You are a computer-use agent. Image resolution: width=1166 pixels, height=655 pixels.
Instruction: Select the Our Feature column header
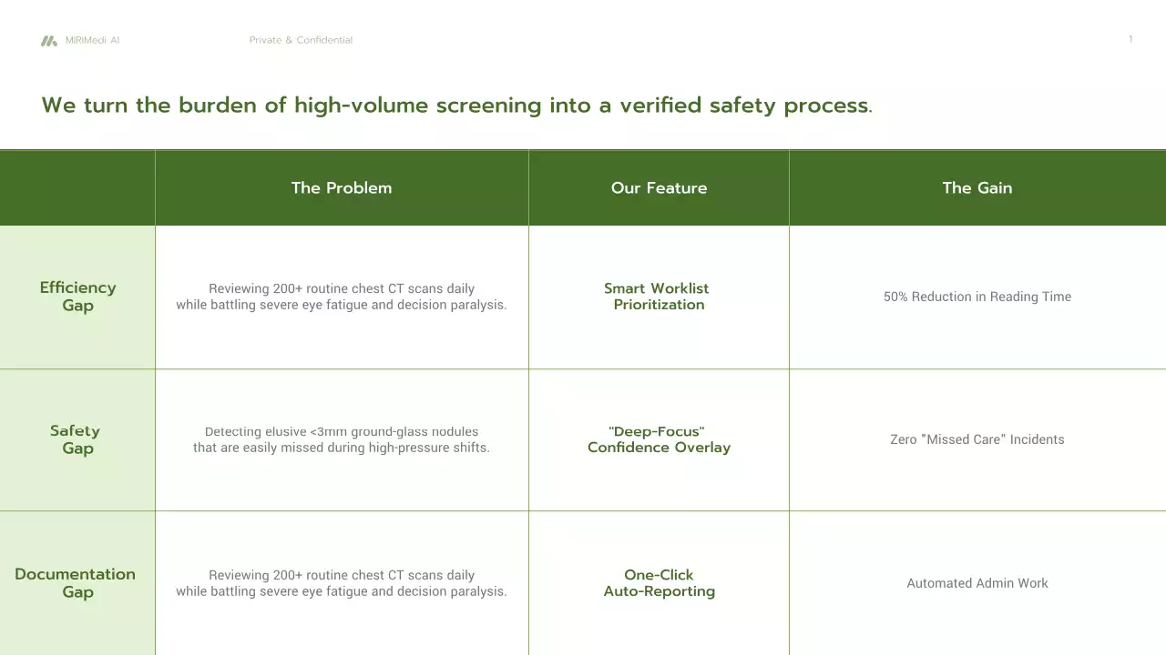coord(659,188)
